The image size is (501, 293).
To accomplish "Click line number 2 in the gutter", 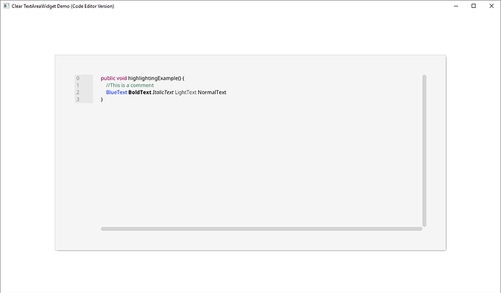I will click(x=78, y=93).
